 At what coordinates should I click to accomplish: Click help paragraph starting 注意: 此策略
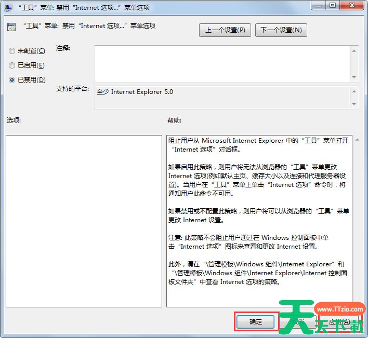(x=248, y=242)
